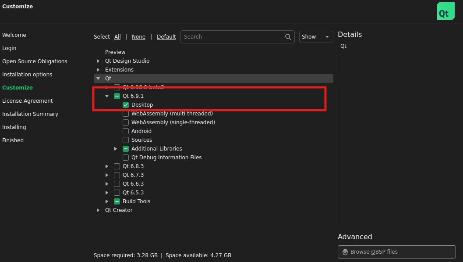463x262 pixels.
Task: Expand the Qt Creator node
Action: [98, 210]
